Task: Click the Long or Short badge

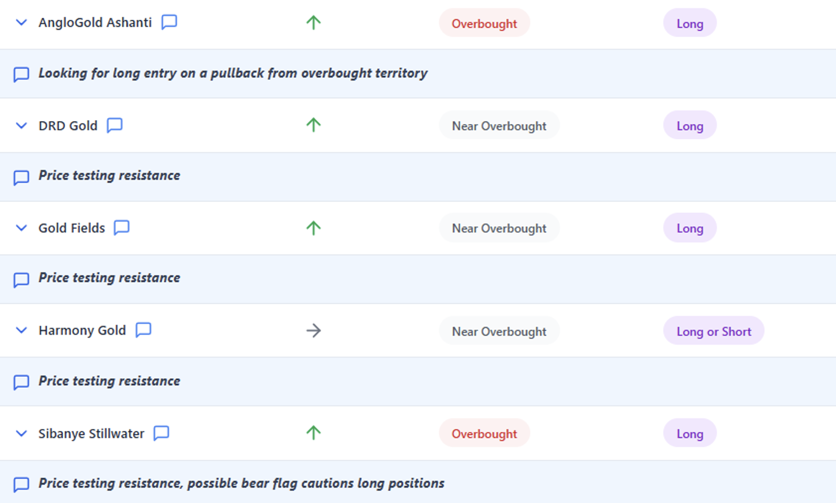Action: point(713,331)
